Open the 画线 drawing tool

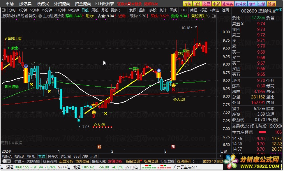tap(173, 10)
